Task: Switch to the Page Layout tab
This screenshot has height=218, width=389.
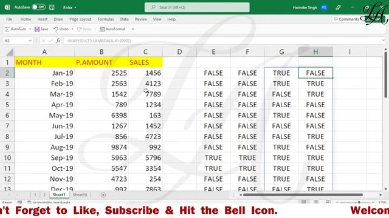Action: pos(80,19)
